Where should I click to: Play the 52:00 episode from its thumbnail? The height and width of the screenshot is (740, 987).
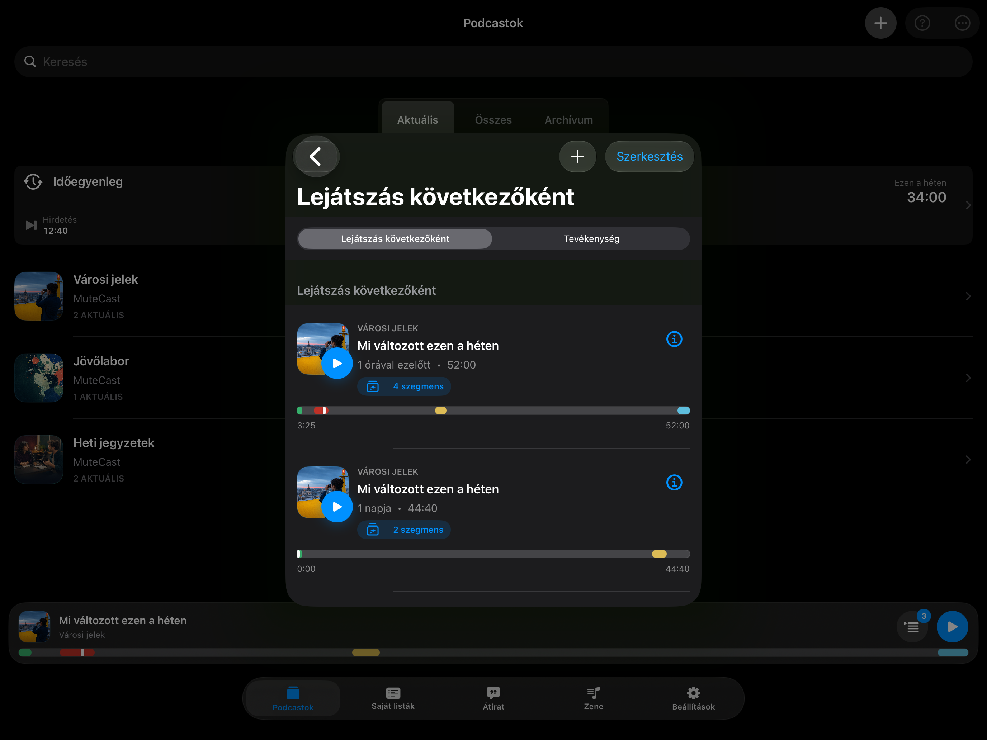pyautogui.click(x=337, y=364)
